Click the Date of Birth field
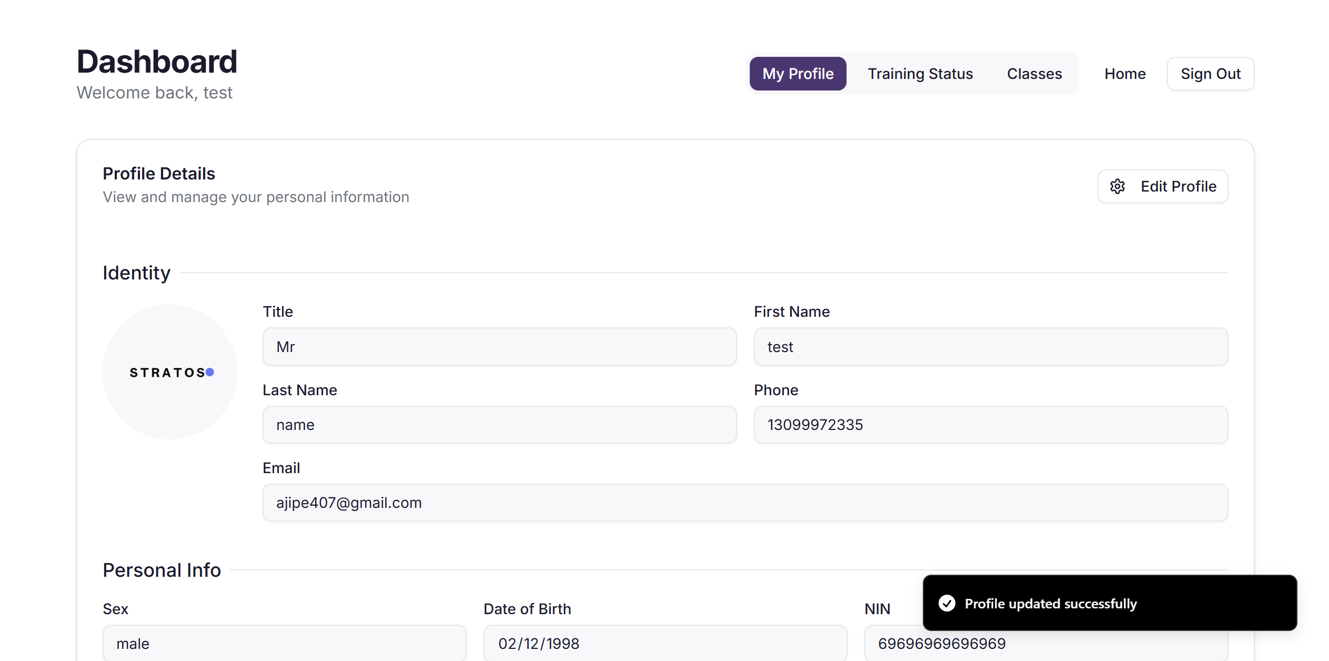The width and height of the screenshot is (1329, 661). click(664, 643)
